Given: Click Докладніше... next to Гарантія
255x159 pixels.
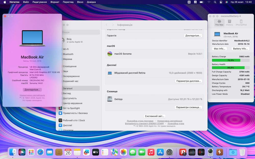Looking at the screenshot, I should click(x=193, y=36).
